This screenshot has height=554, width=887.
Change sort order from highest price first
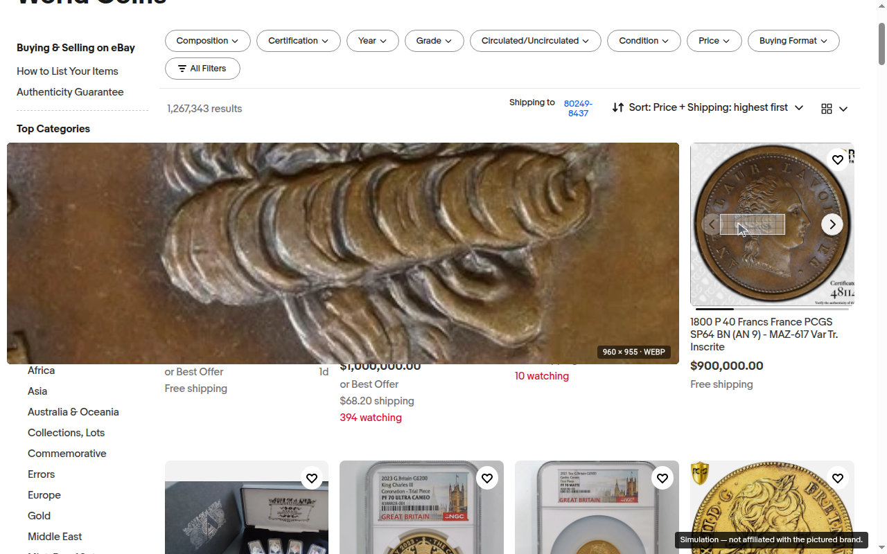[x=708, y=108]
